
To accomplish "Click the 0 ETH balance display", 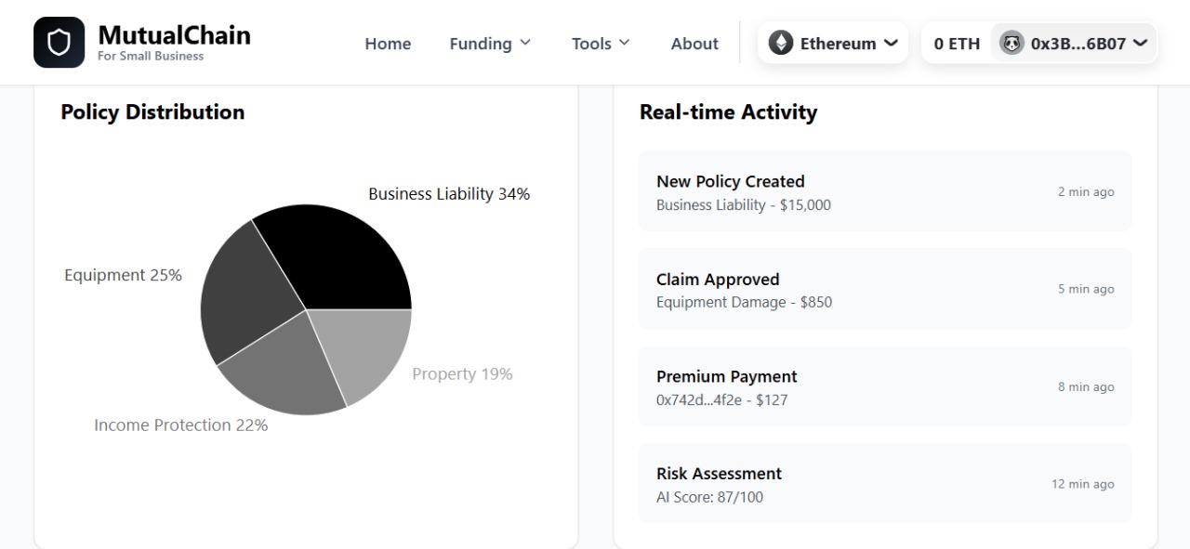I will 957,44.
